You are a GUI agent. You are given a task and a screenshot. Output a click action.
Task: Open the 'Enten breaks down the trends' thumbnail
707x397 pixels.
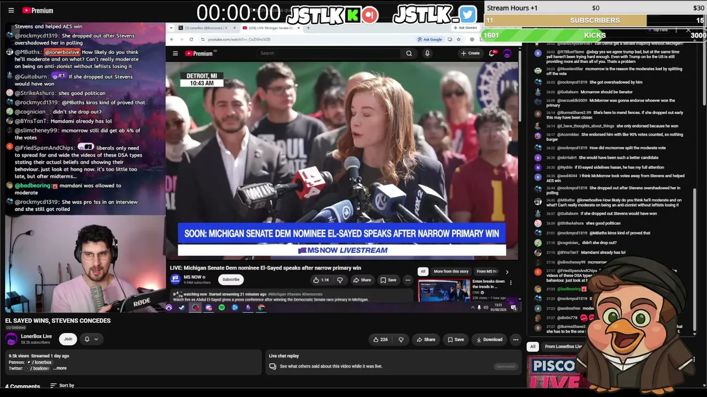point(444,291)
